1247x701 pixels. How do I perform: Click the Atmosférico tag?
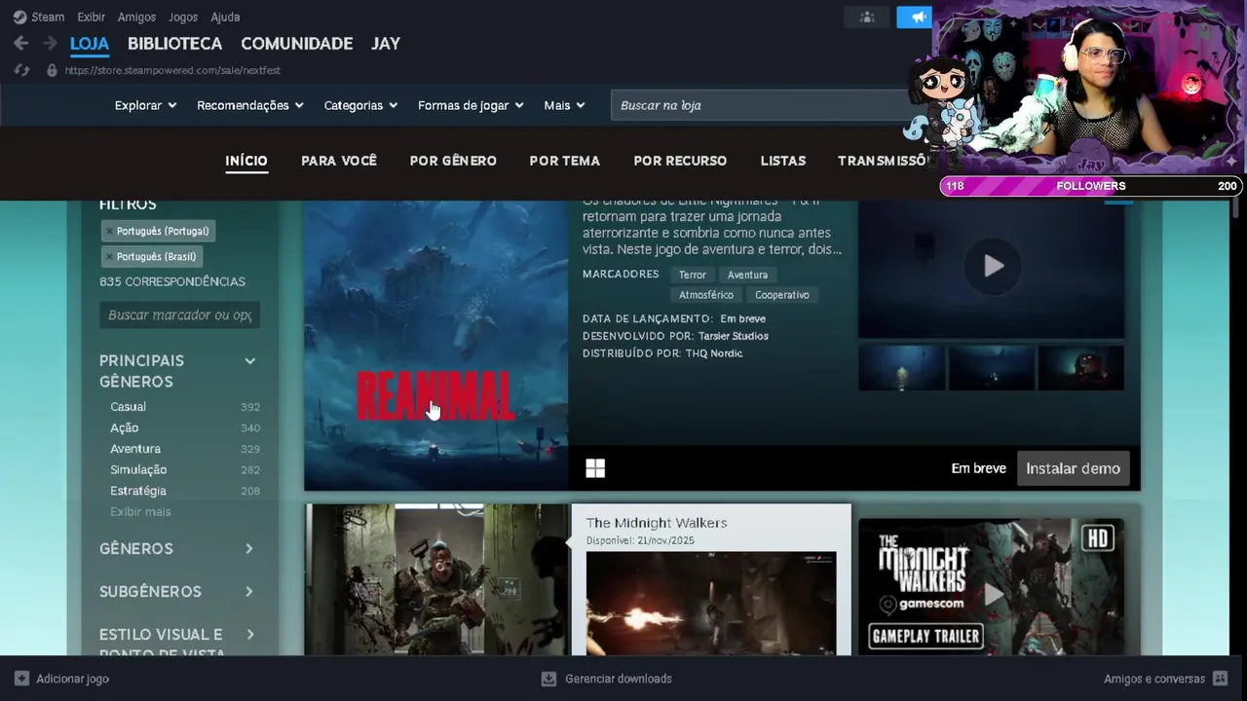(706, 294)
